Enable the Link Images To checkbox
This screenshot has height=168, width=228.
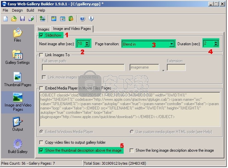[41, 55]
